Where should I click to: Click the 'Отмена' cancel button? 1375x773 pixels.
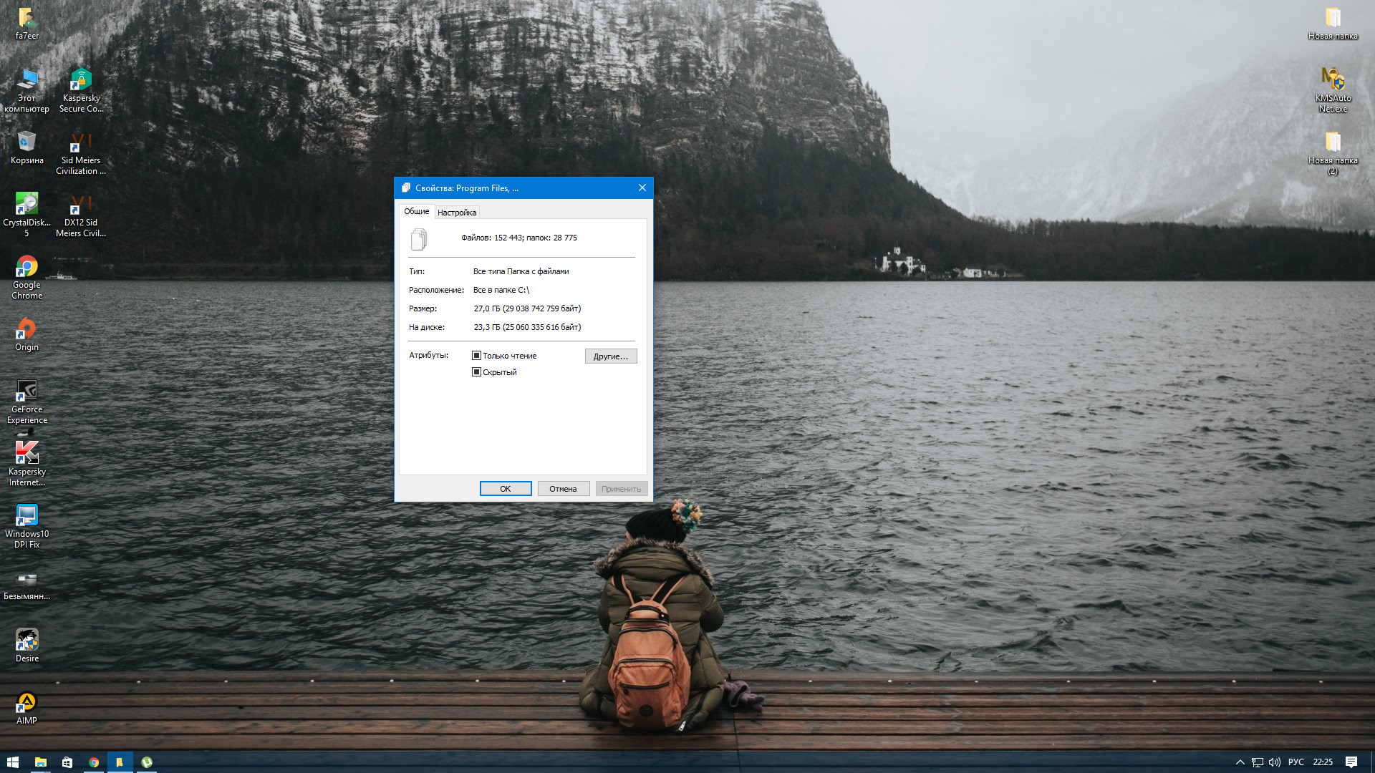pyautogui.click(x=563, y=489)
